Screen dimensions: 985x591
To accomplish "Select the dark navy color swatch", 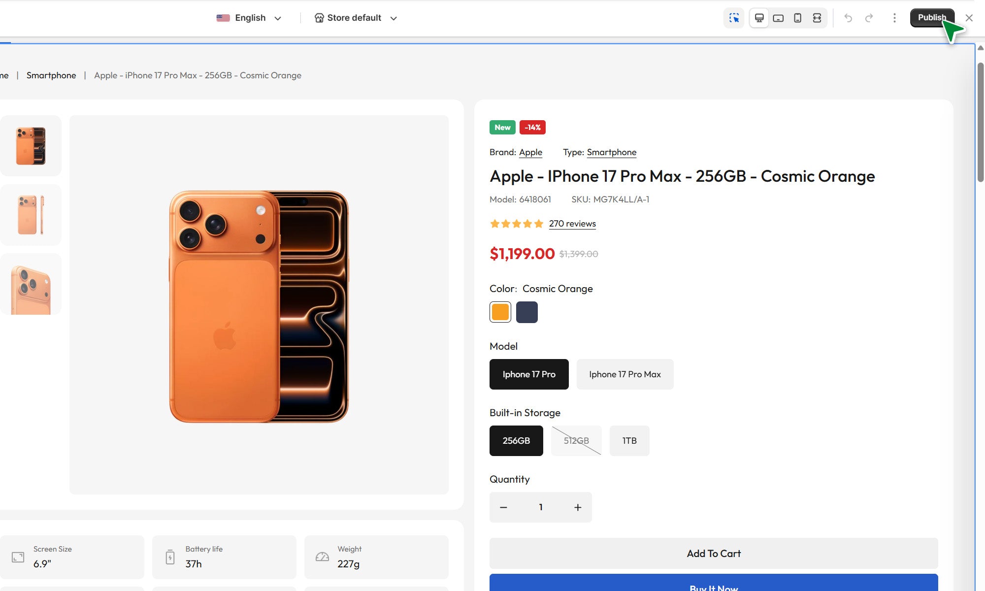I will click(x=527, y=312).
